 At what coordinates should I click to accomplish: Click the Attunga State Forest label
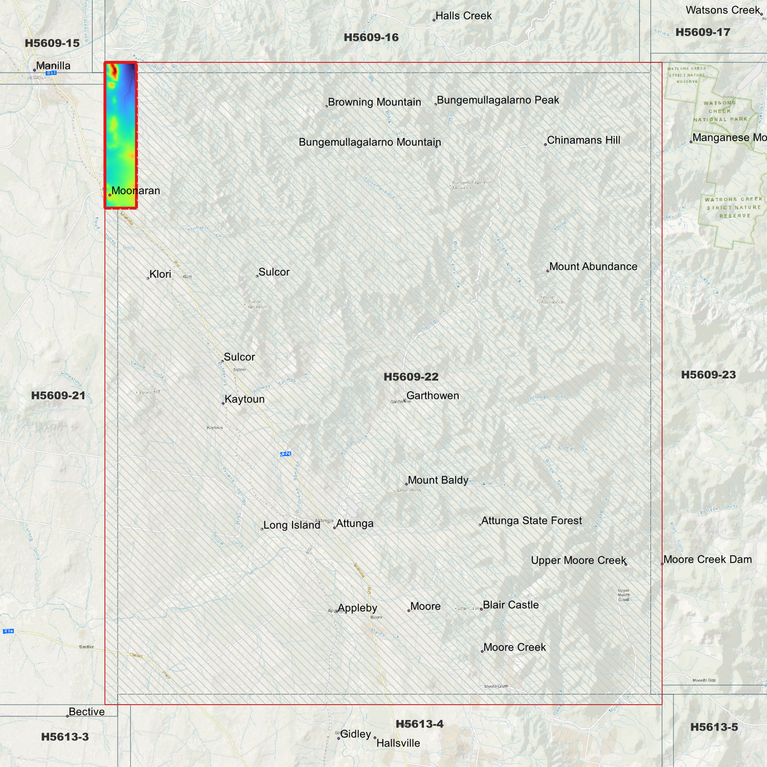pyautogui.click(x=531, y=521)
